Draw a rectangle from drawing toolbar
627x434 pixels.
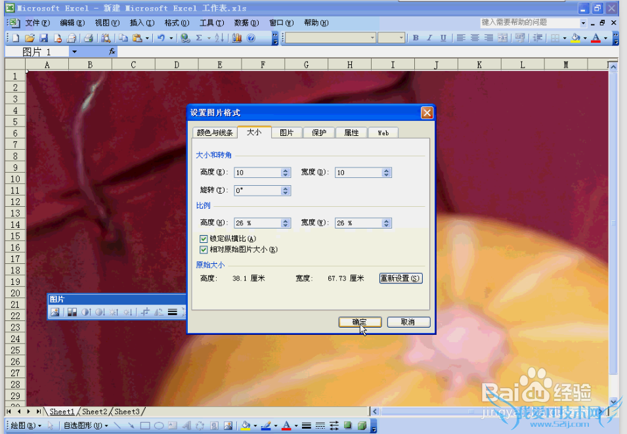[x=145, y=425]
